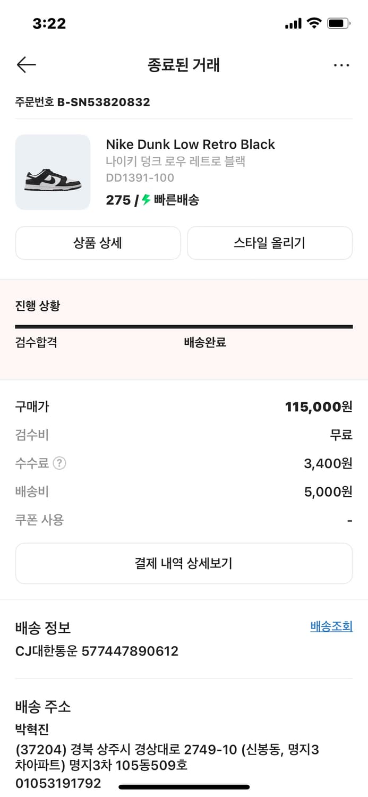Screen dimensions: 368x797
Task: Tap the green fast delivery lightning icon
Action: click(x=147, y=200)
